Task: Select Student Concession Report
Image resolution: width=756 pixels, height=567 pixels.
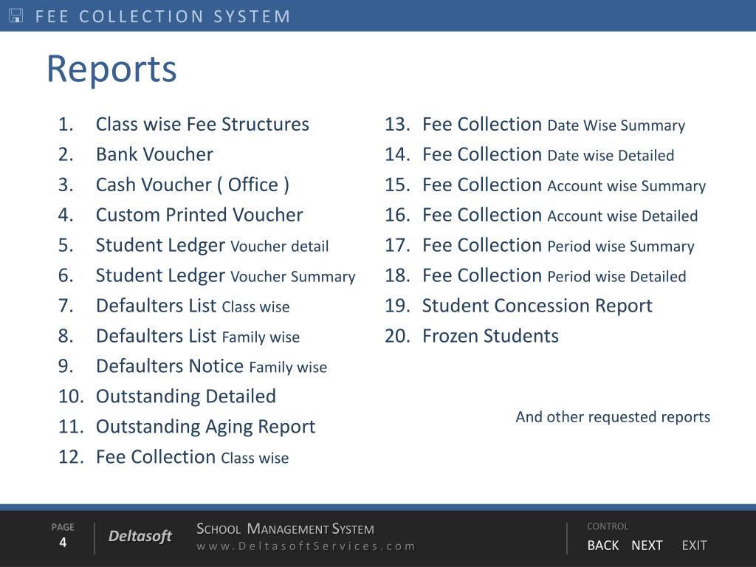Action: tap(537, 306)
